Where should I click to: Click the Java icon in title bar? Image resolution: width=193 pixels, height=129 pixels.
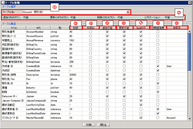click(3, 2)
